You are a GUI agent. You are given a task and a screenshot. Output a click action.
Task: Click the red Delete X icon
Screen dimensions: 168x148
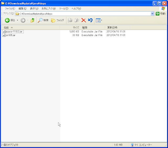pyautogui.click(x=83, y=20)
